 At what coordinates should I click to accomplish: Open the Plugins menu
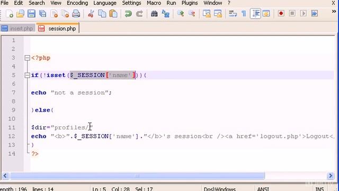pos(190,3)
